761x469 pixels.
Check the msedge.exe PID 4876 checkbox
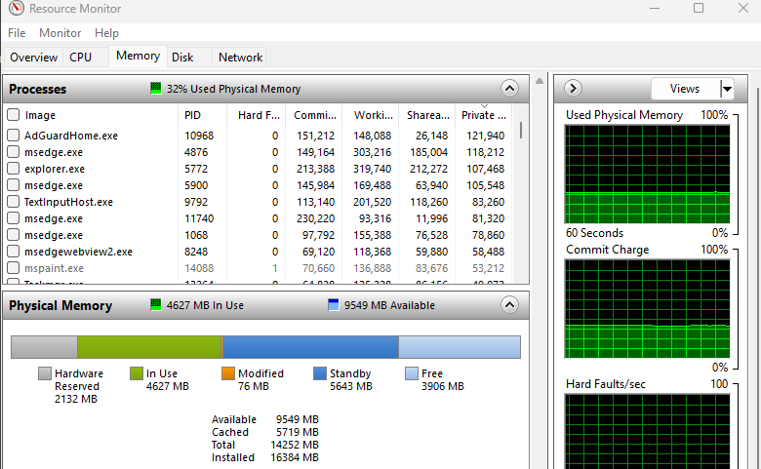(13, 152)
